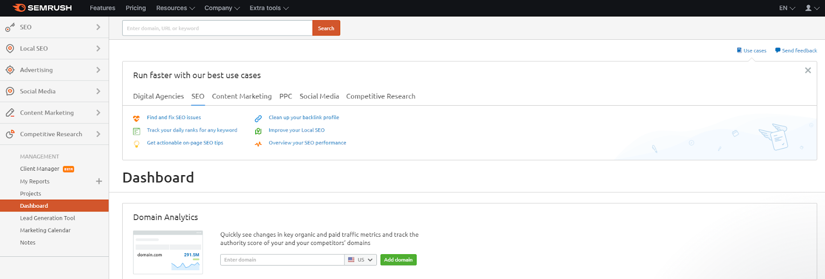Switch to the Content Marketing tab
825x279 pixels.
tap(241, 96)
